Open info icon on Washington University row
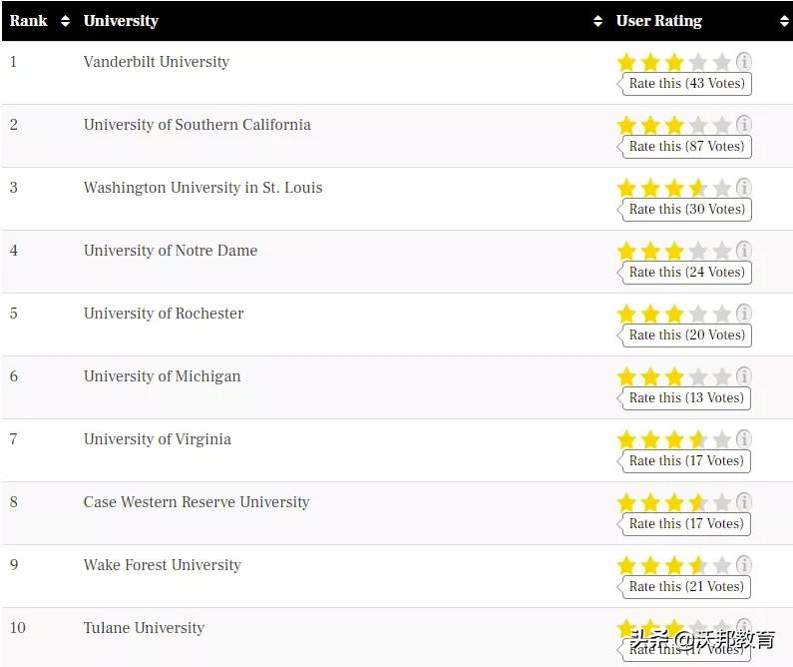 pyautogui.click(x=744, y=188)
